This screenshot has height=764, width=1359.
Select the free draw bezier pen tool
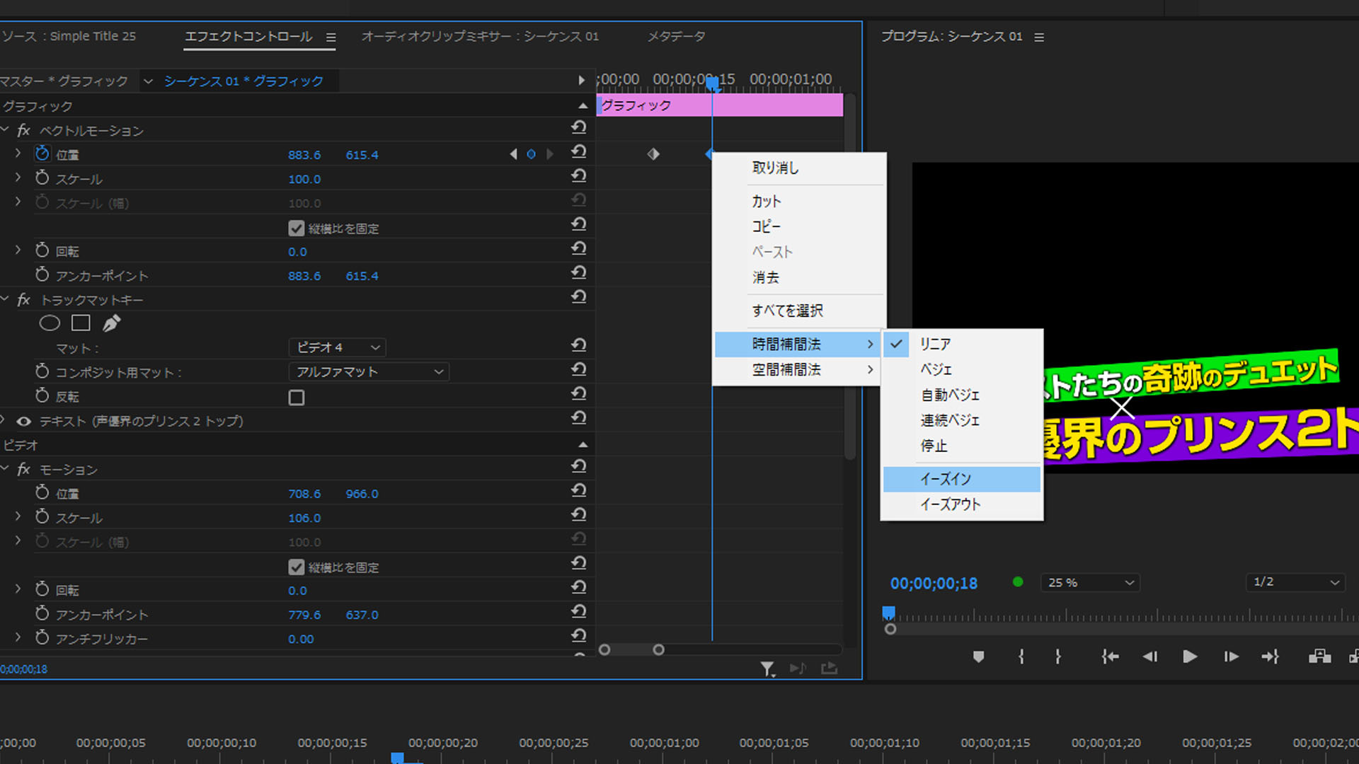tap(111, 323)
